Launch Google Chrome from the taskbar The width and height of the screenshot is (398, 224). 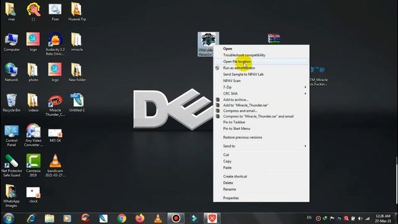coord(122,218)
